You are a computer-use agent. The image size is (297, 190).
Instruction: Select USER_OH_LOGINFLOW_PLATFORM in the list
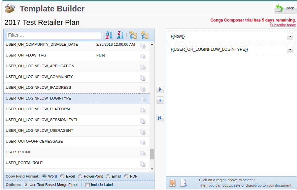38,109
